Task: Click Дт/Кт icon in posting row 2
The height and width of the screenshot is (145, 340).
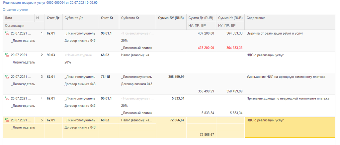Action: point(7,55)
